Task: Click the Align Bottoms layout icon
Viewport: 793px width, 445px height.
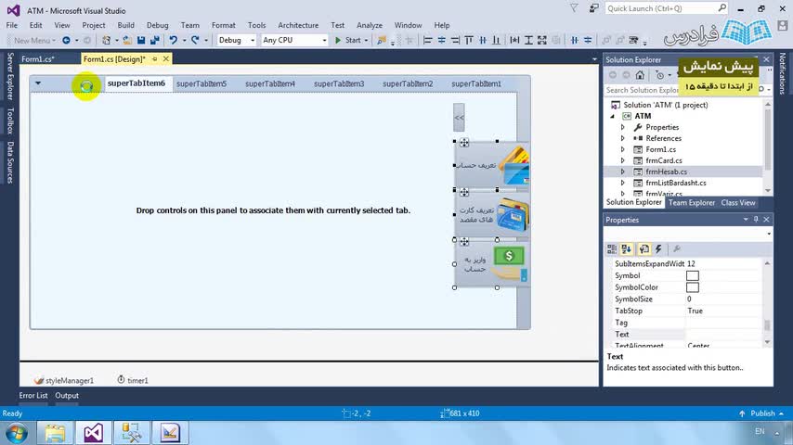Action: point(496,40)
